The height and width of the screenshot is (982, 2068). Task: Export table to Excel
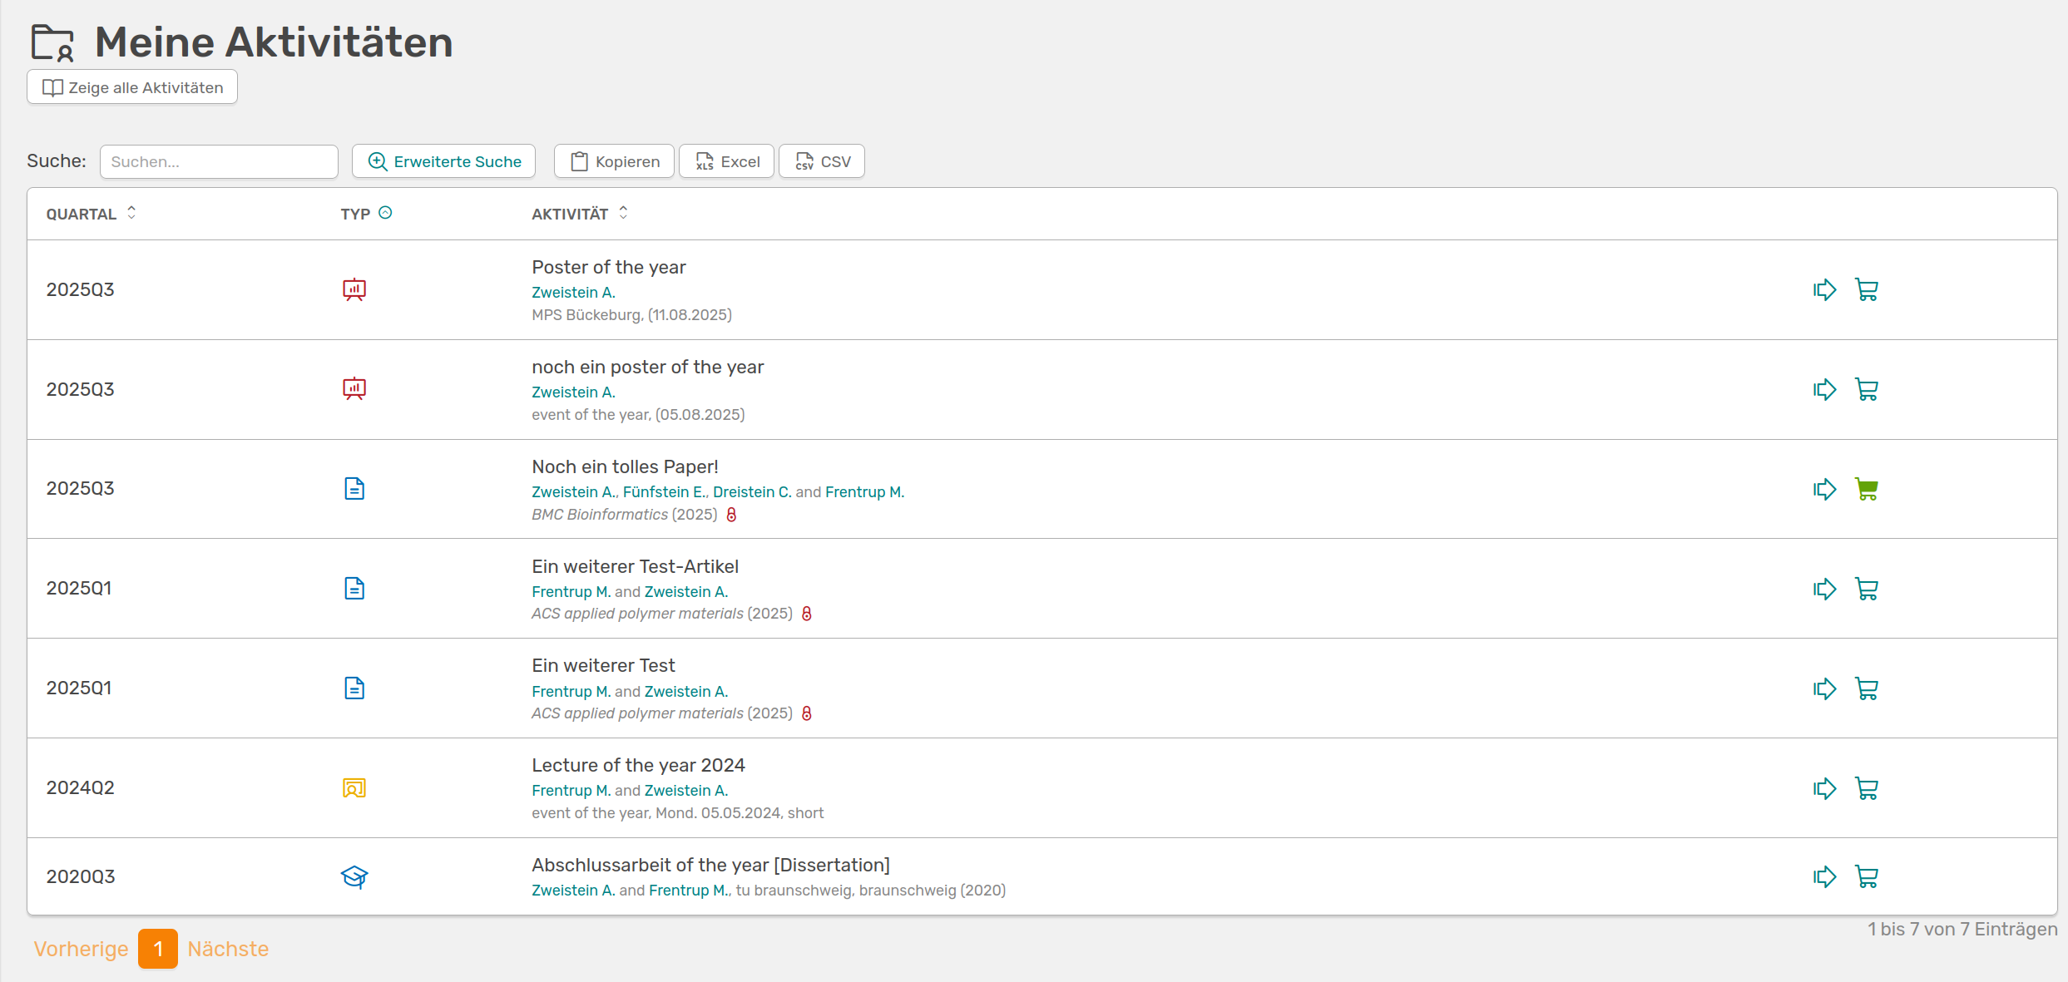[x=727, y=161]
